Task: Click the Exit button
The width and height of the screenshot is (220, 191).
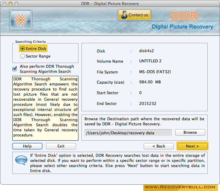Action: click(61, 146)
